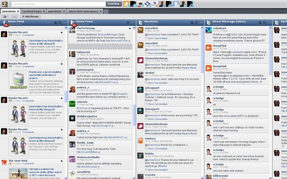Image resolution: width=287 pixels, height=179 pixels.
Task: Open nimbuzz orange avatar in Mentions
Action: coord(140,140)
